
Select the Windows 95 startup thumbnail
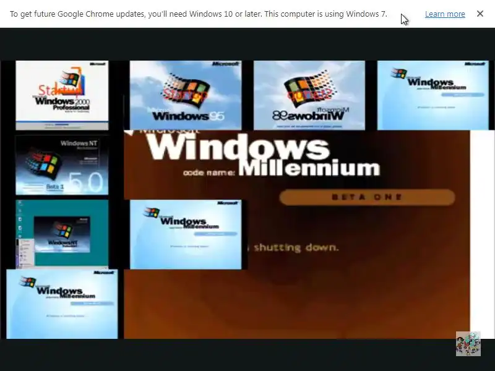pos(186,95)
